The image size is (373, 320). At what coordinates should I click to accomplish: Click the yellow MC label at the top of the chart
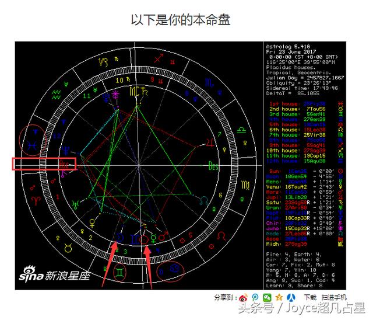tap(134, 92)
